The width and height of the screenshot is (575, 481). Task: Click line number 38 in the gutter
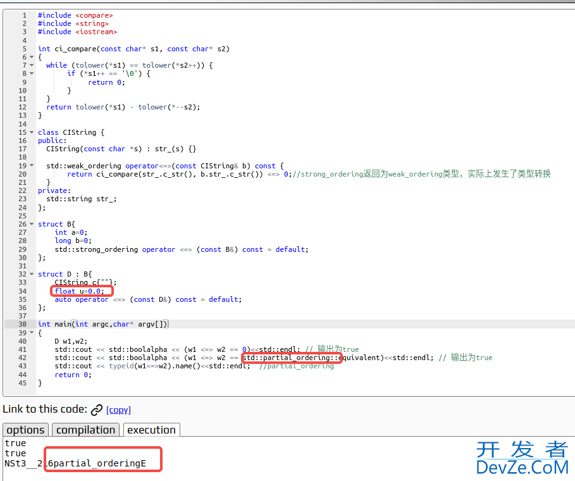[22, 324]
